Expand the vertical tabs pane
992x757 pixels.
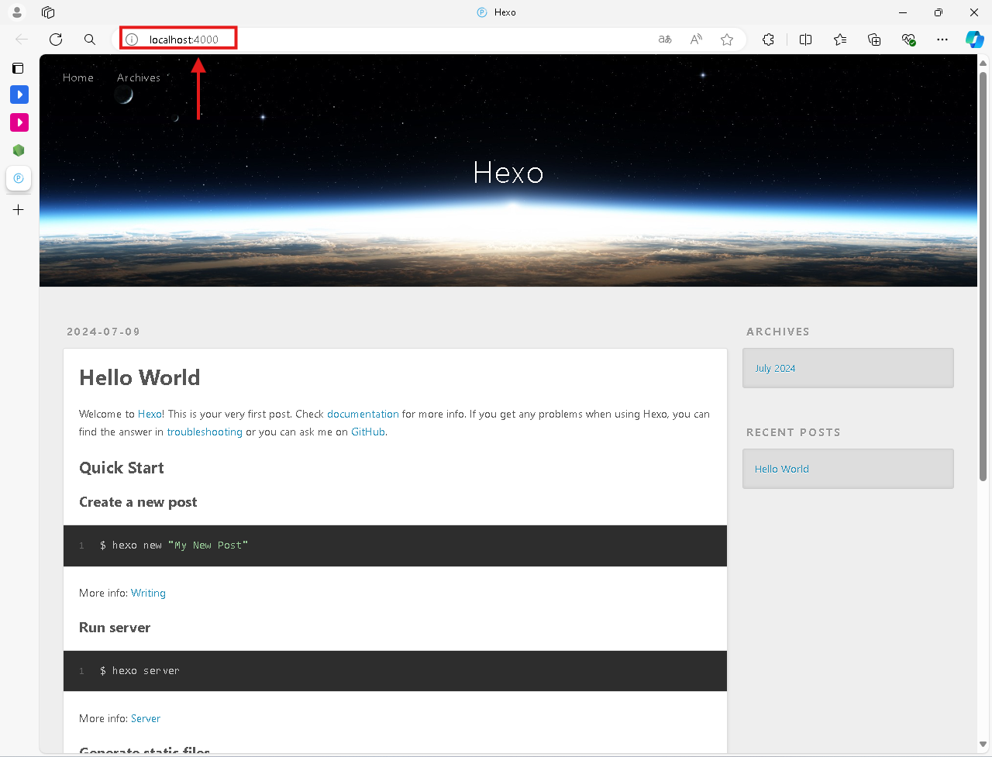pos(18,68)
